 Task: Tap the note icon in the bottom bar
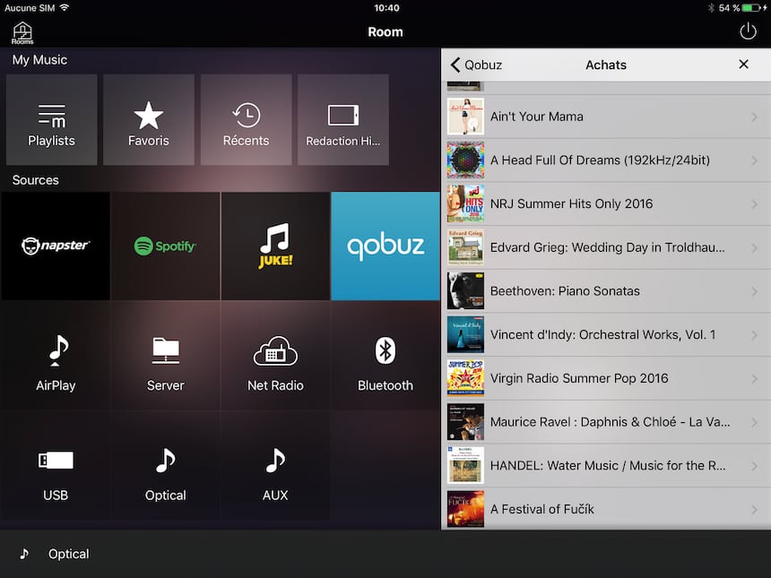click(x=24, y=554)
